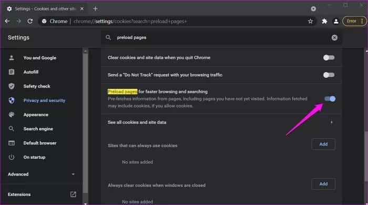The width and height of the screenshot is (368, 205).
Task: Open Autofill settings
Action: pos(30,72)
